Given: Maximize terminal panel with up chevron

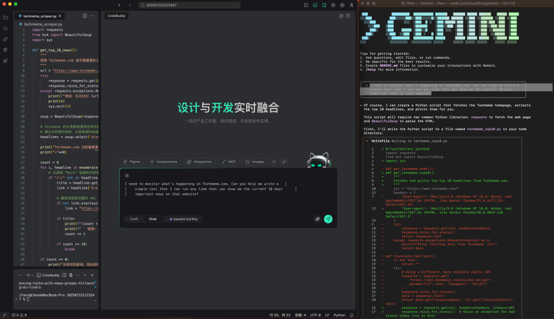Looking at the screenshot, I should (x=85, y=275).
